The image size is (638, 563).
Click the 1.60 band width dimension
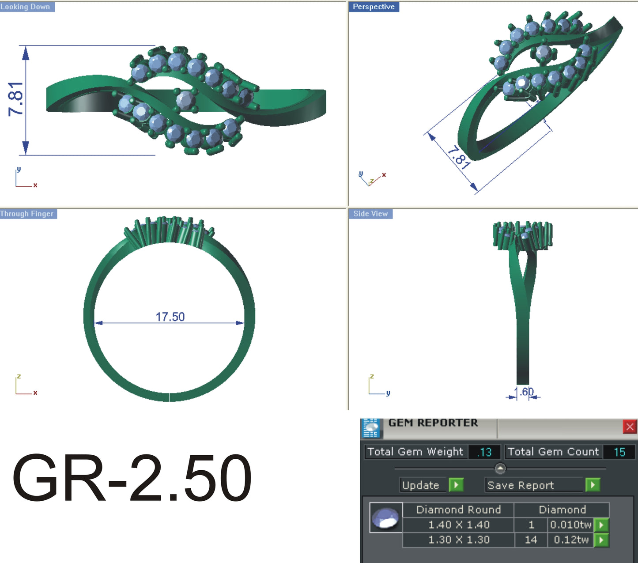(x=524, y=392)
